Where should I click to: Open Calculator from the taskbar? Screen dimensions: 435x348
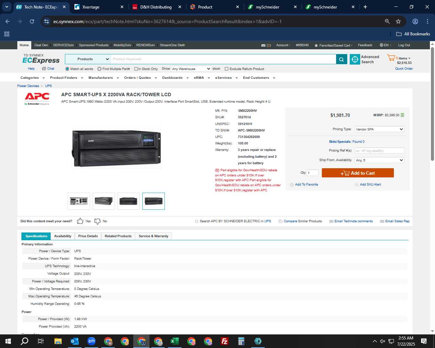coord(241,341)
